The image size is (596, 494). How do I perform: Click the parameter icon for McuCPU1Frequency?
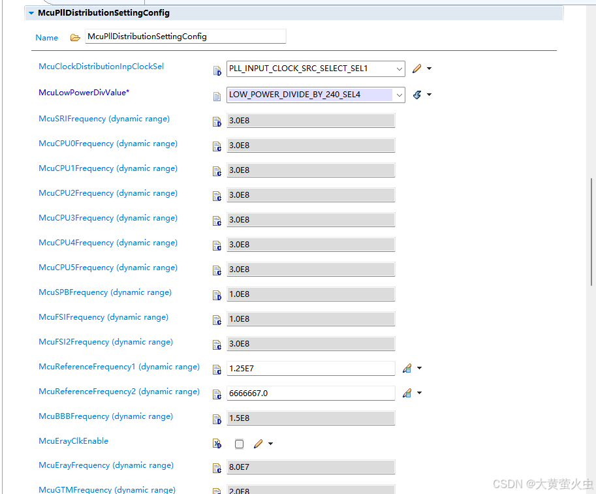pos(217,172)
